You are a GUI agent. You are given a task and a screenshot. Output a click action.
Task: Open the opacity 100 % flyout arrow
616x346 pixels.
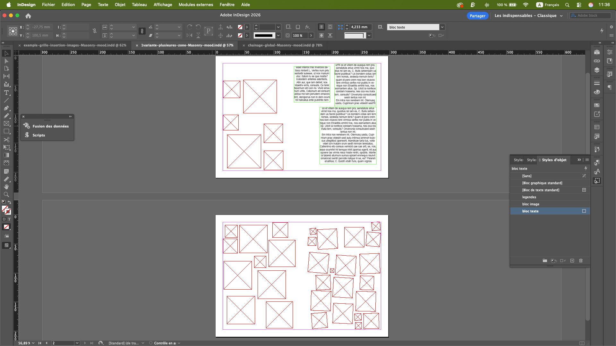pyautogui.click(x=311, y=36)
